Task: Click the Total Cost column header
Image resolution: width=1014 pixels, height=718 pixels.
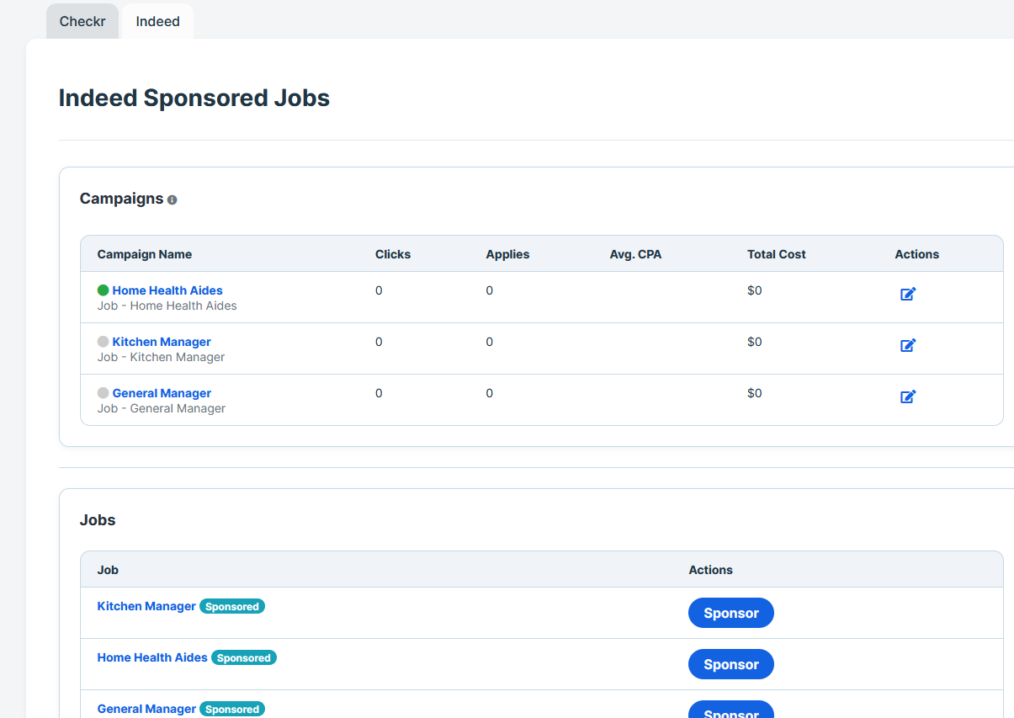Action: 777,254
